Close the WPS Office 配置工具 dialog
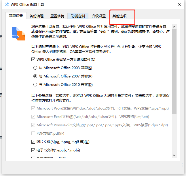This screenshot has height=176, width=186. [x=179, y=4]
